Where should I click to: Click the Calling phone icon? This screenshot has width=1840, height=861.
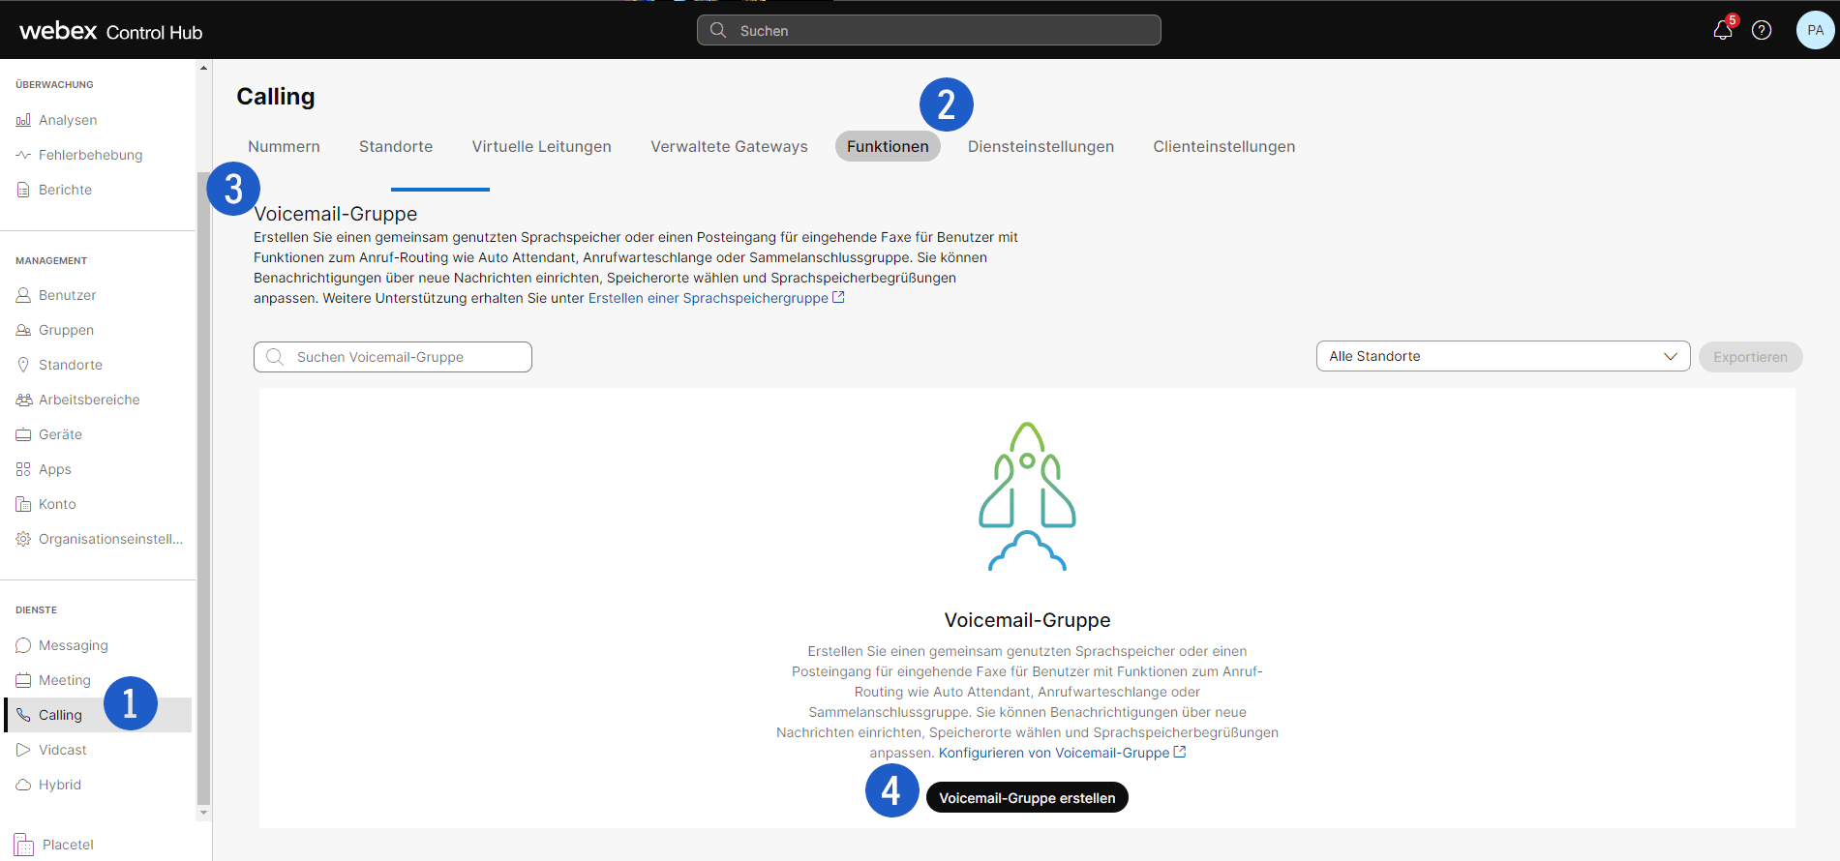23,715
